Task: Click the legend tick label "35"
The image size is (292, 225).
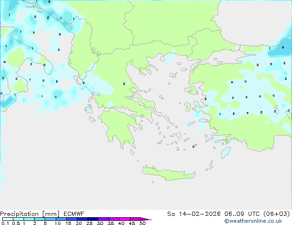Action: point(111,223)
